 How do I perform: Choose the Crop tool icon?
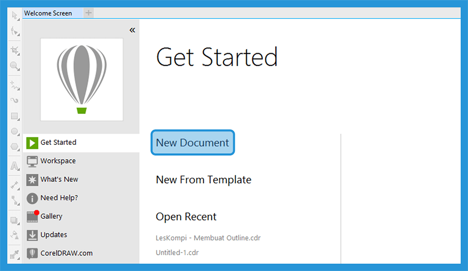[14, 50]
